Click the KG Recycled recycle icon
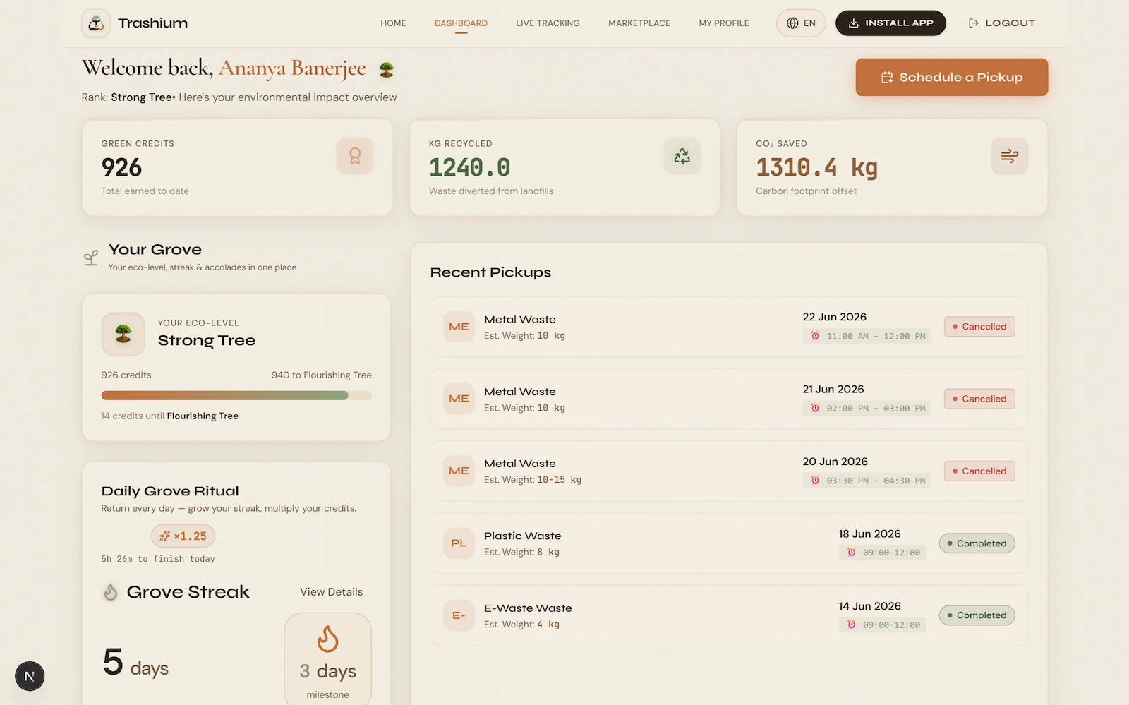This screenshot has width=1129, height=705. (682, 156)
